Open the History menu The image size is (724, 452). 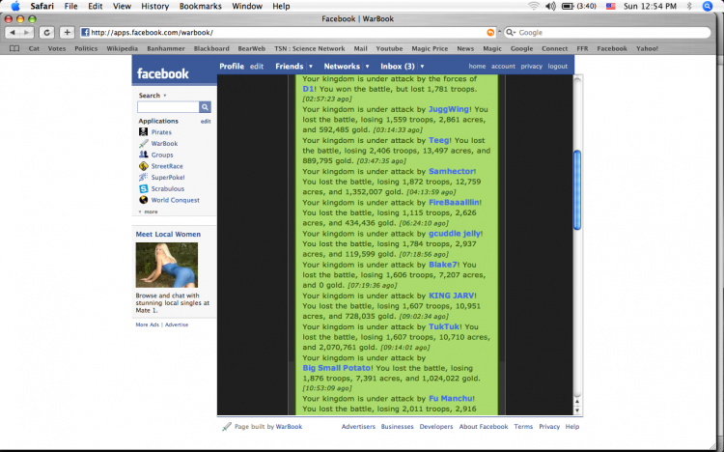pos(154,6)
